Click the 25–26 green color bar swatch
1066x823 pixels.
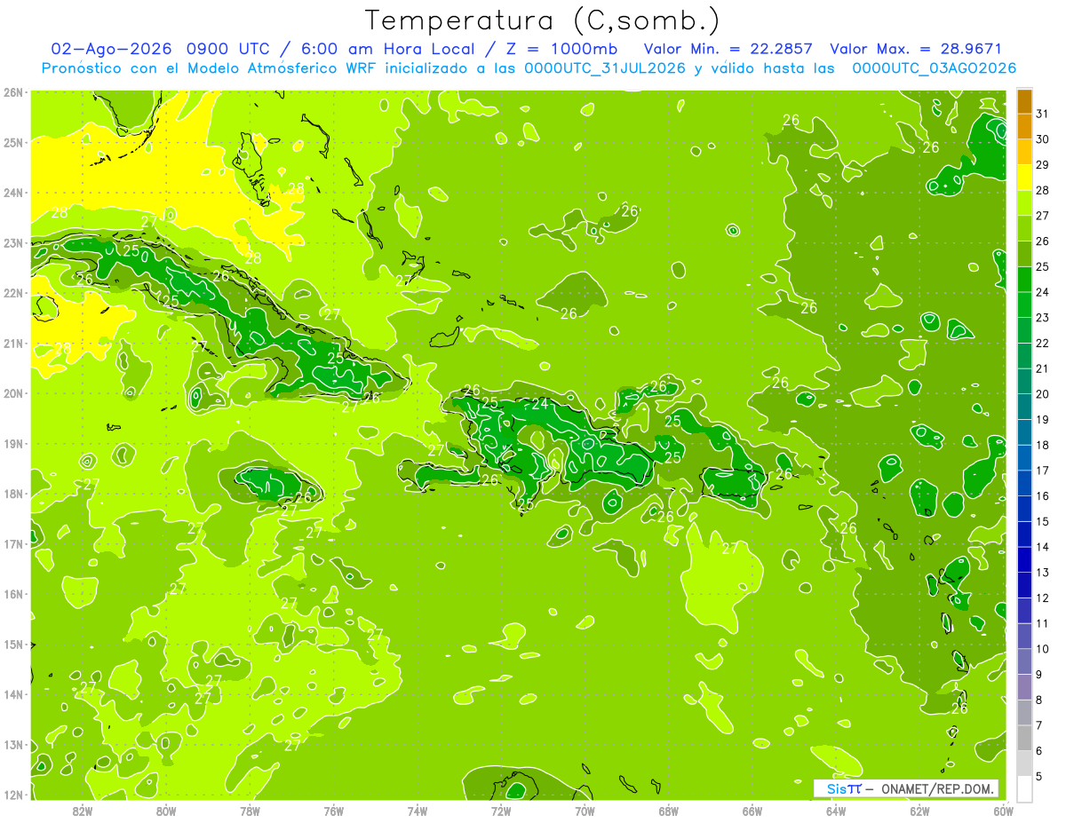(1024, 253)
